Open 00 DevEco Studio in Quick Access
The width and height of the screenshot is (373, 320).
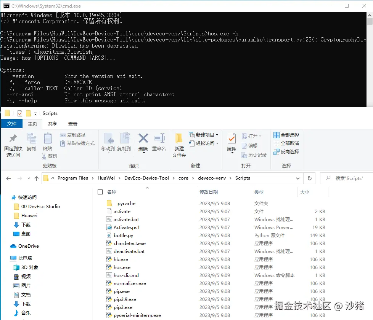(x=40, y=207)
